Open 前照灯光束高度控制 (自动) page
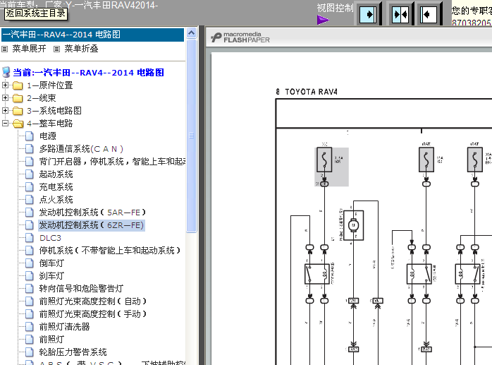This screenshot has height=365, width=492. pos(92,301)
